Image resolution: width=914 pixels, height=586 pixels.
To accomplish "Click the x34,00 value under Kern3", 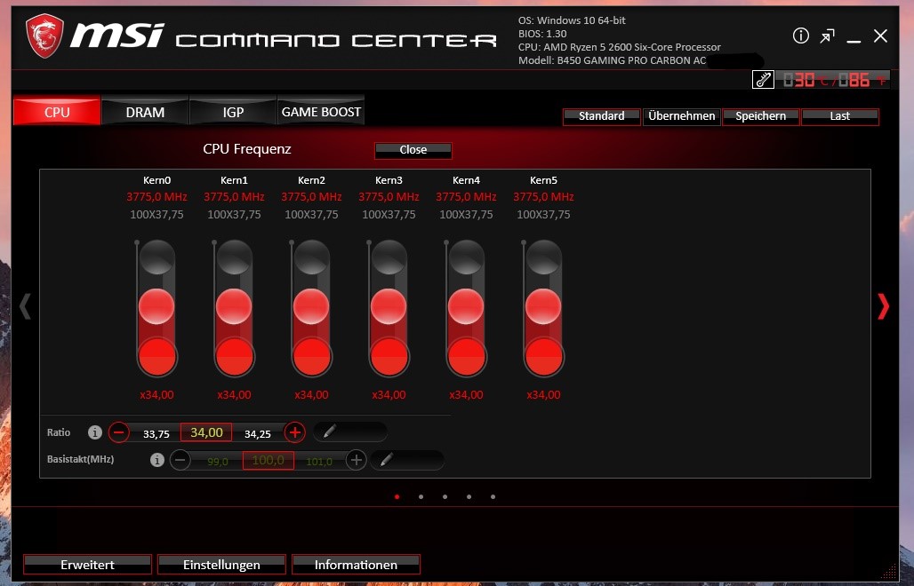I will [x=389, y=394].
